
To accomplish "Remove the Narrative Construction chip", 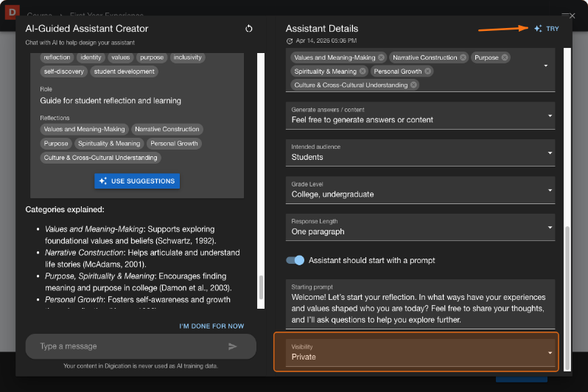I will pyautogui.click(x=463, y=57).
